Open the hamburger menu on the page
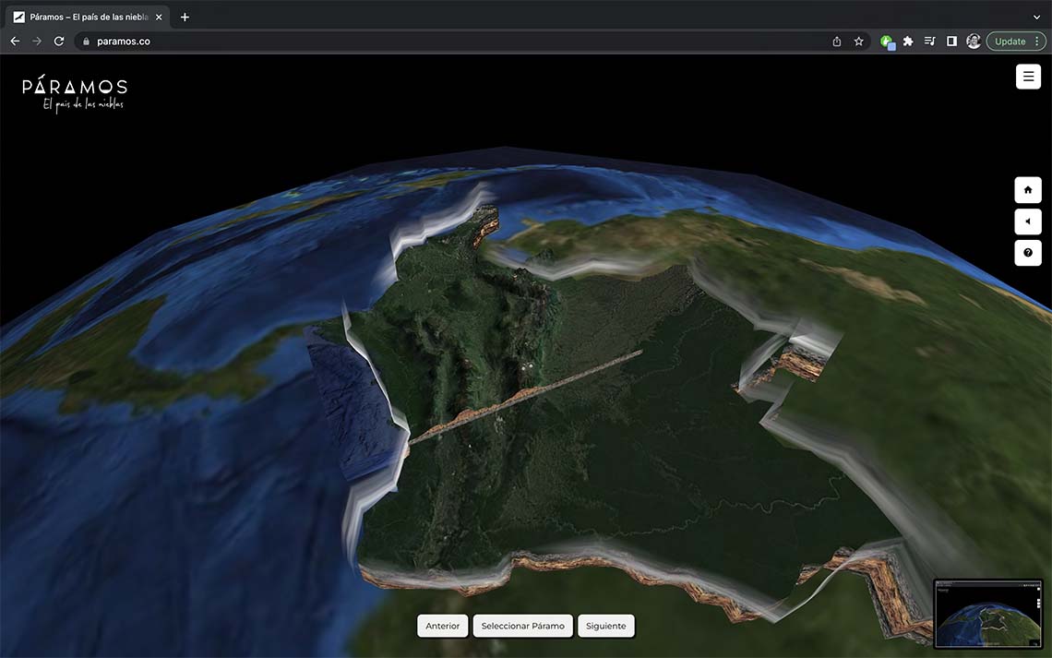The height and width of the screenshot is (658, 1052). pos(1028,77)
